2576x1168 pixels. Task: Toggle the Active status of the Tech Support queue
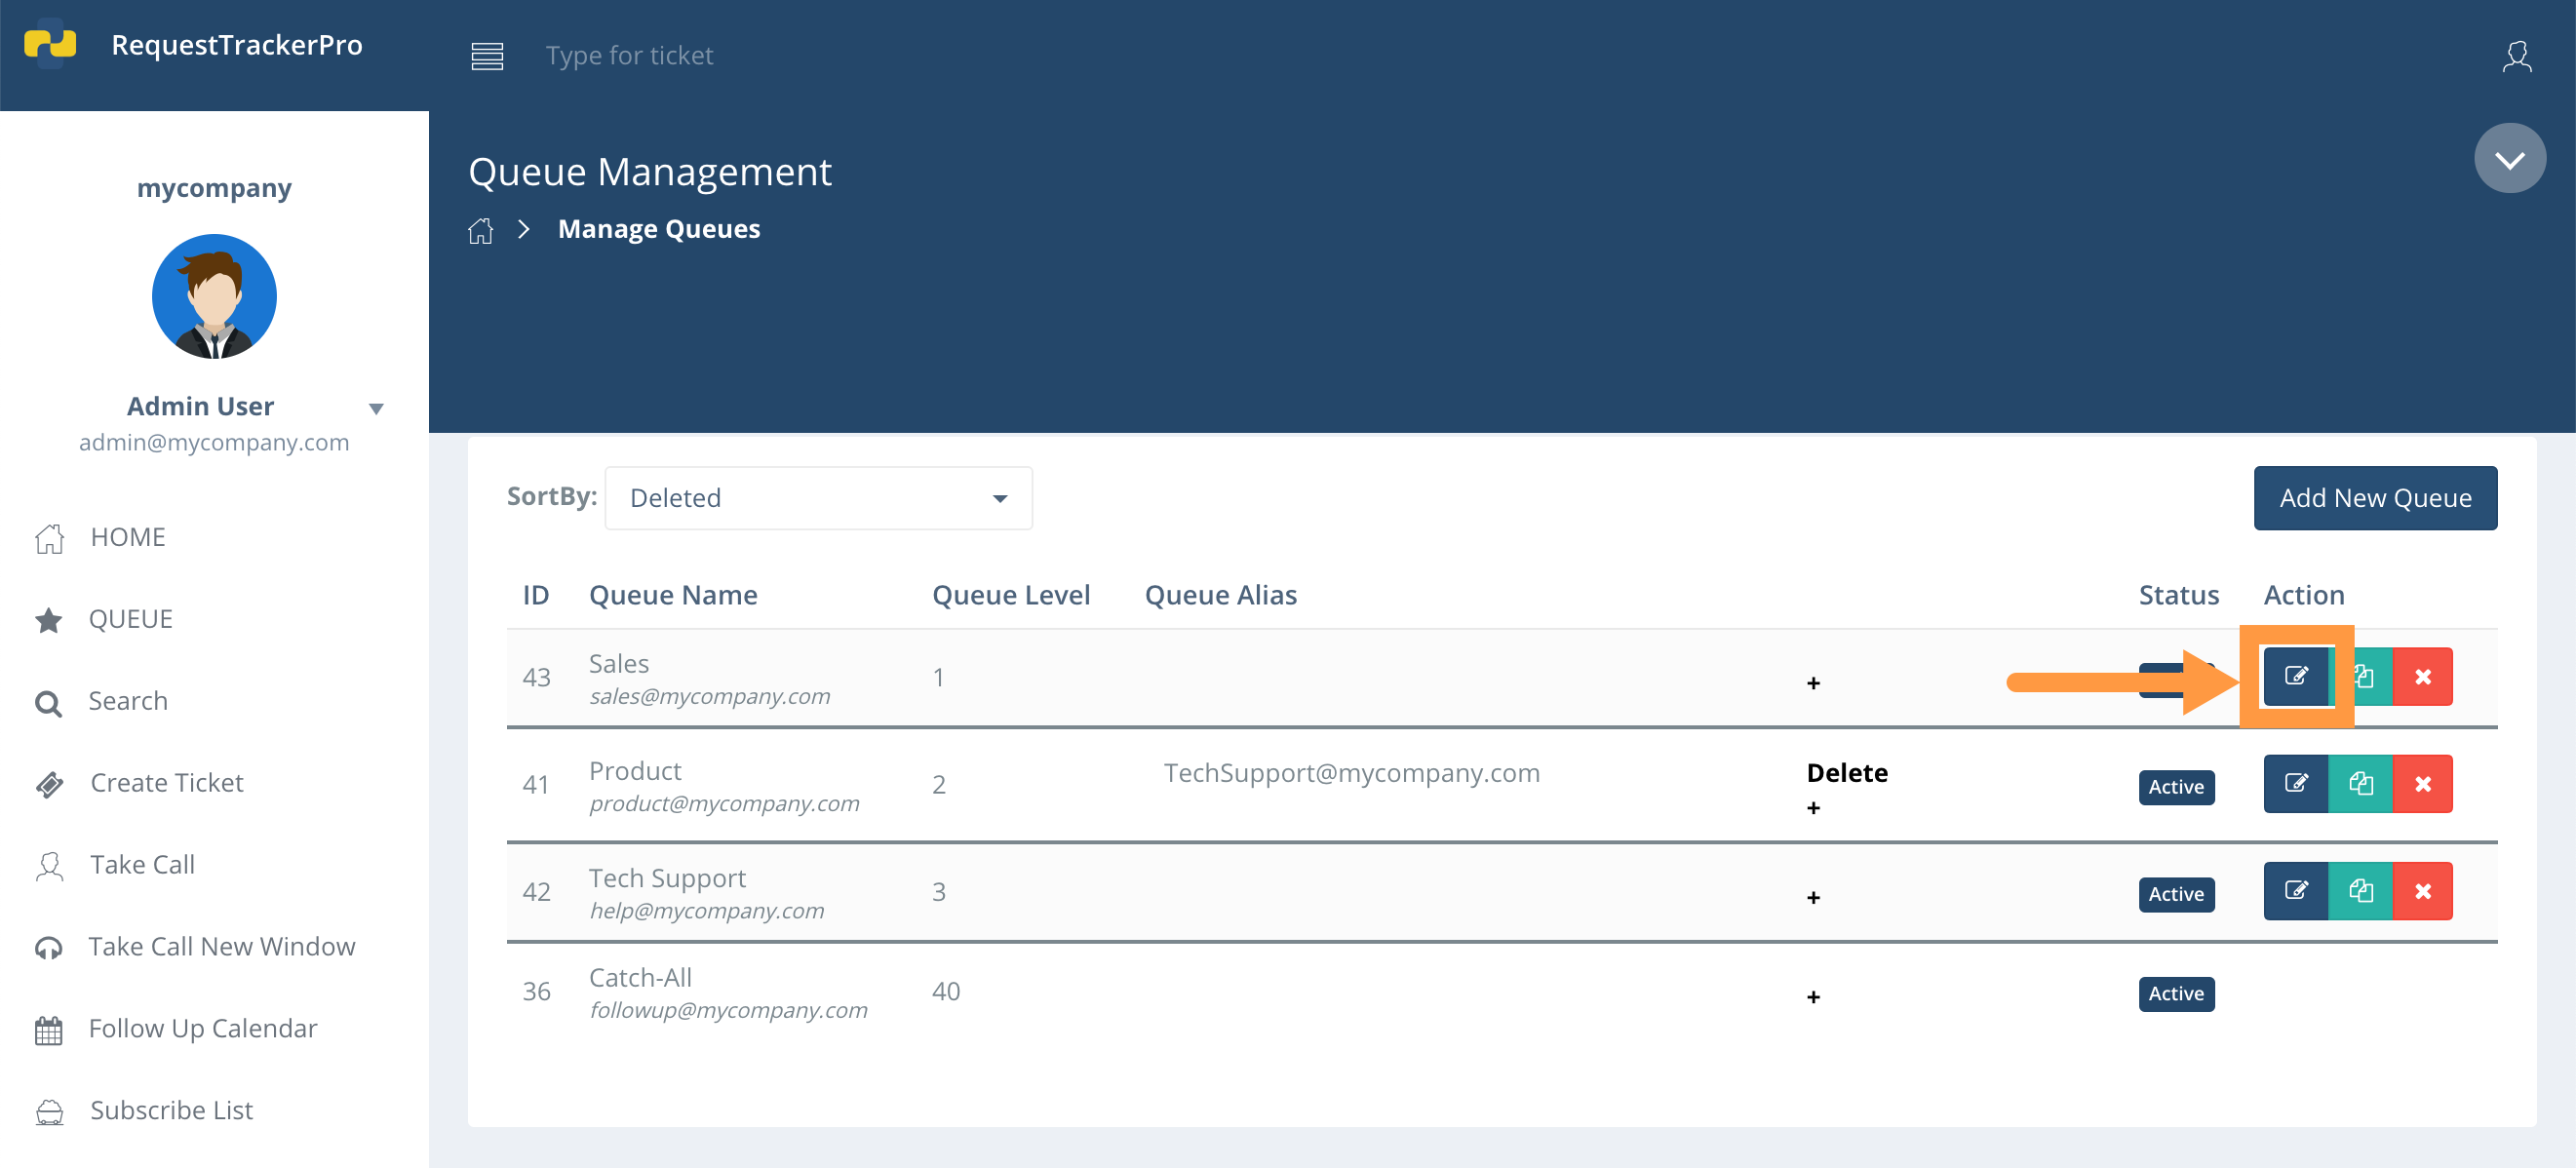[x=2177, y=894]
